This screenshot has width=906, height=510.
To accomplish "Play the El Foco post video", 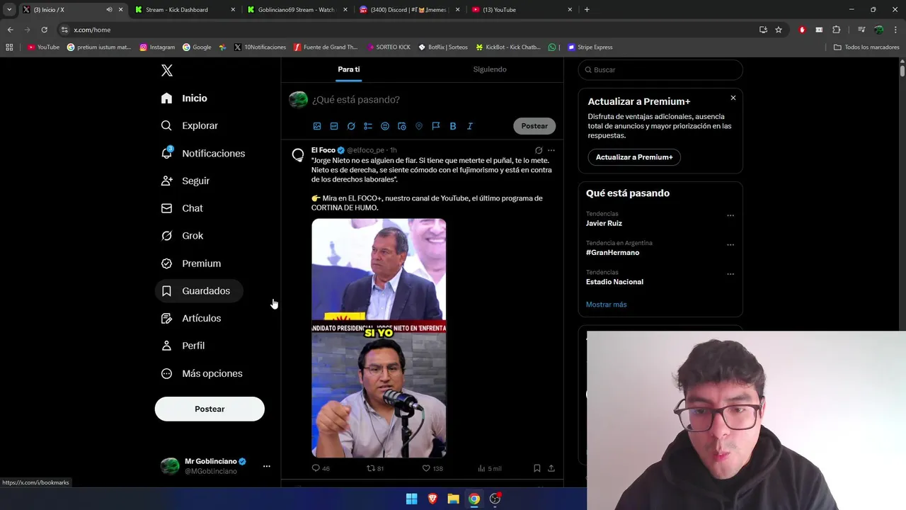I will [x=379, y=338].
